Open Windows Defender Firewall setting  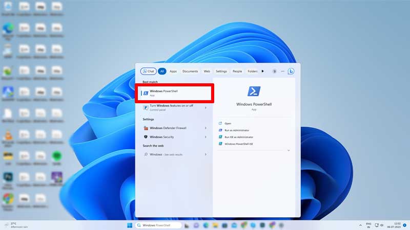174,128
